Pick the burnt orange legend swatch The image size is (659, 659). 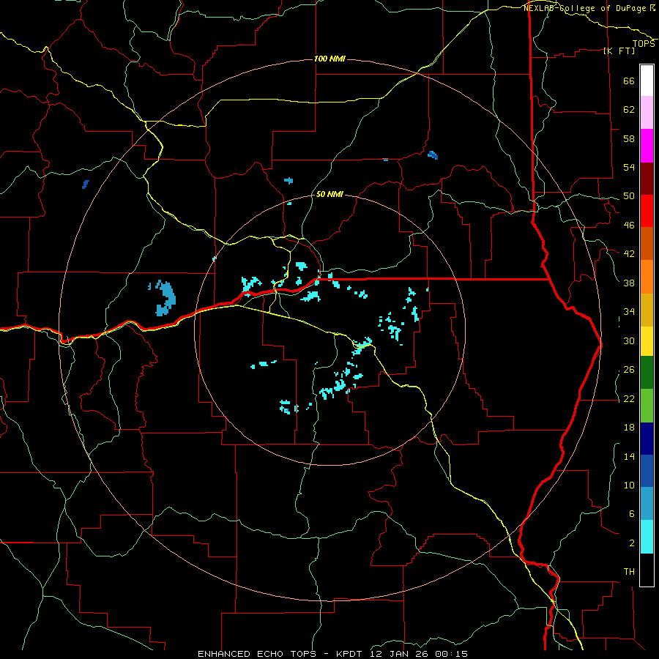point(647,244)
